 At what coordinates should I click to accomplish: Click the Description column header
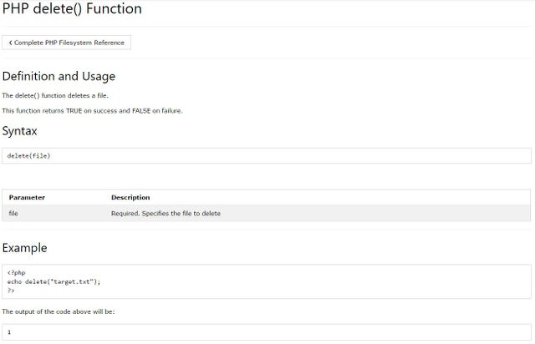coord(130,197)
